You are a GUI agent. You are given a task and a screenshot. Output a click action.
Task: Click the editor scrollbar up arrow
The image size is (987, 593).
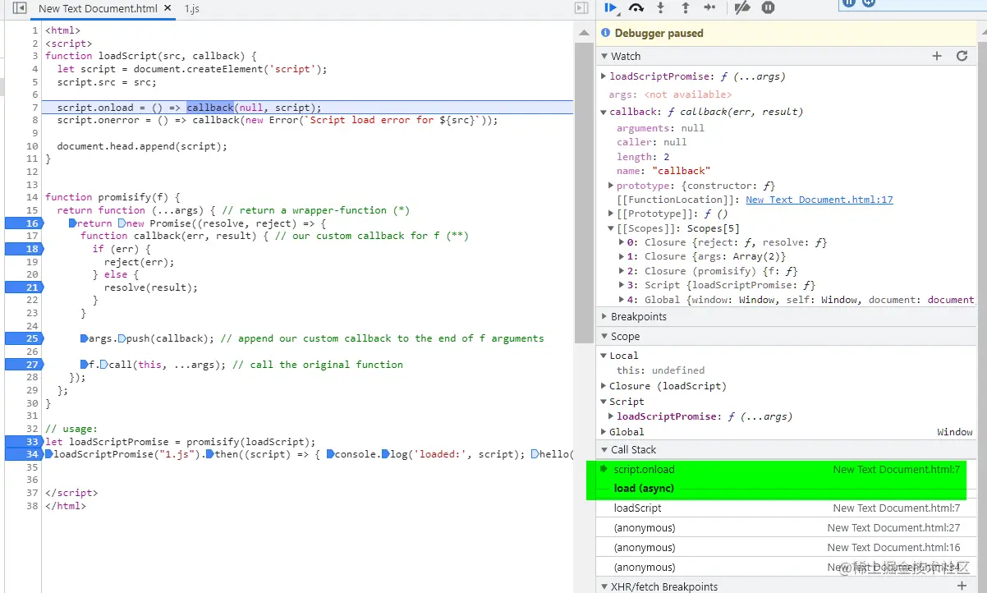pos(585,33)
